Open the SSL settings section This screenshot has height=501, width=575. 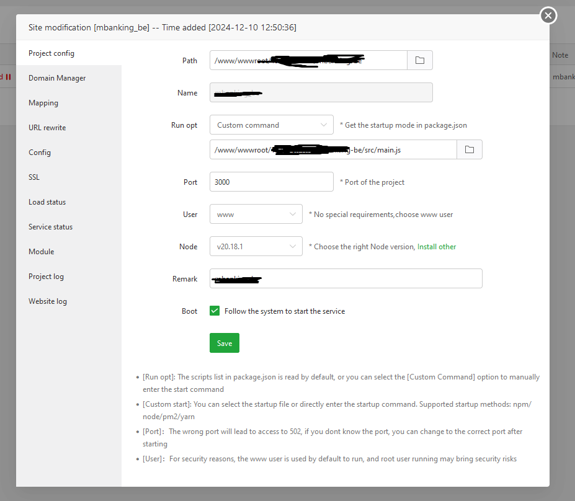(33, 177)
